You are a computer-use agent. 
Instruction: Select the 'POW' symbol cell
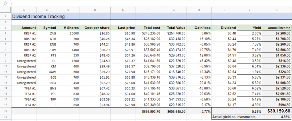click(47, 50)
